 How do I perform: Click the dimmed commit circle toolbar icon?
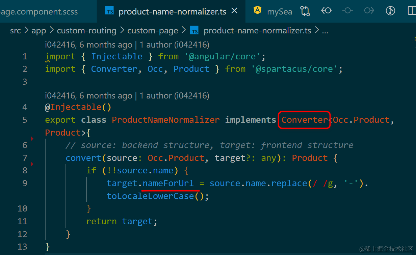(347, 11)
